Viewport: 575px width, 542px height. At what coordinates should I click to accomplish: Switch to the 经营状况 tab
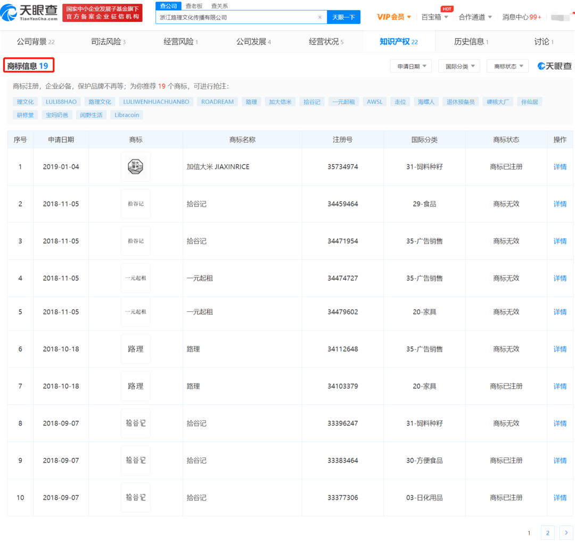pos(326,41)
